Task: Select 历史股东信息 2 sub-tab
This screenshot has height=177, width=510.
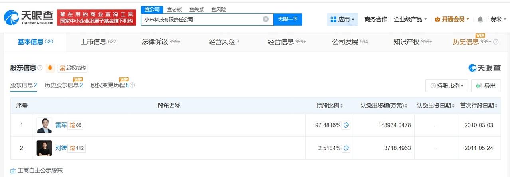Action: point(64,85)
